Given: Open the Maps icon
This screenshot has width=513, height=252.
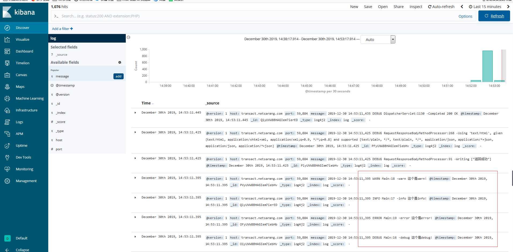Looking at the screenshot, I should pyautogui.click(x=7, y=87).
